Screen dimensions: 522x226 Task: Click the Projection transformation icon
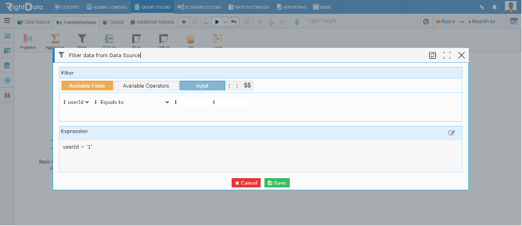[28, 39]
